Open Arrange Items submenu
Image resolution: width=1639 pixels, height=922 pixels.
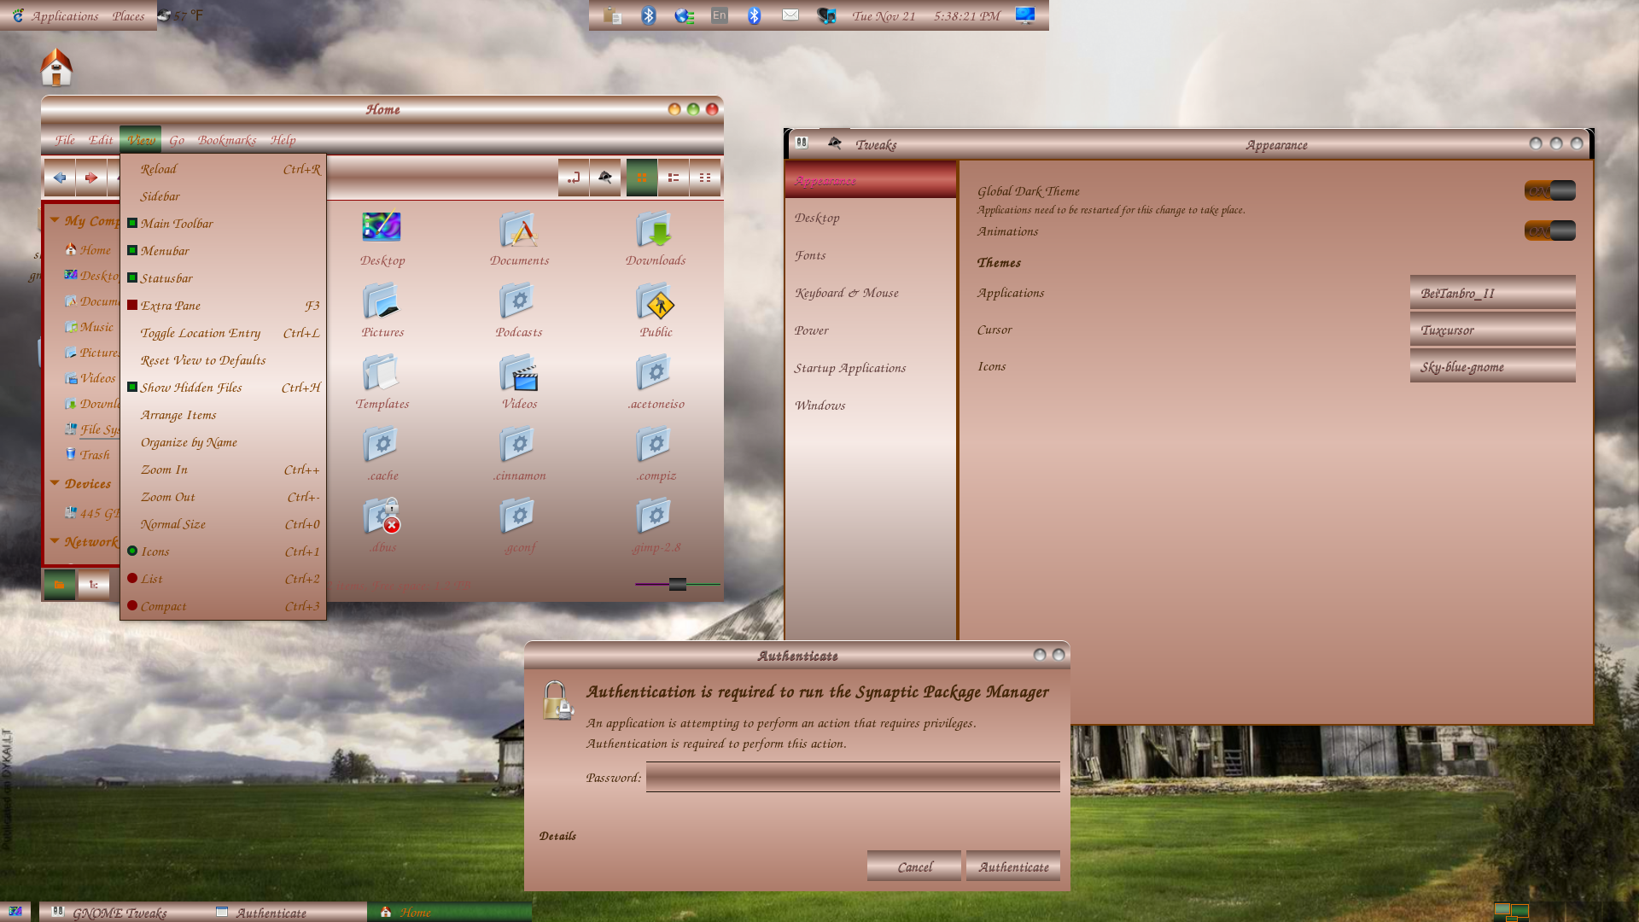click(x=223, y=414)
